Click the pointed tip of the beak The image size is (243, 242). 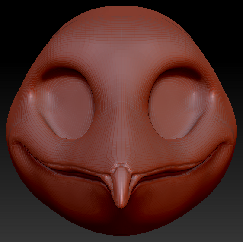[x=121, y=204]
